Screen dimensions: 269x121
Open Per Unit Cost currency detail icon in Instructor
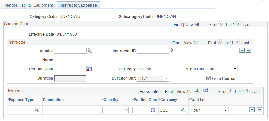(x=89, y=69)
